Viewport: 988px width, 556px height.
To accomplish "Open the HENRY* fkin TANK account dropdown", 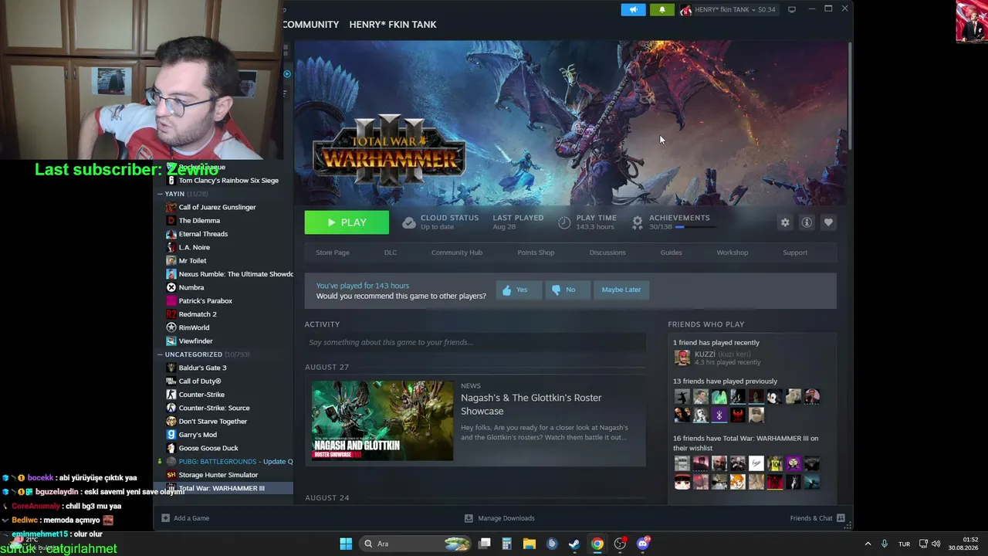I will pos(727,10).
